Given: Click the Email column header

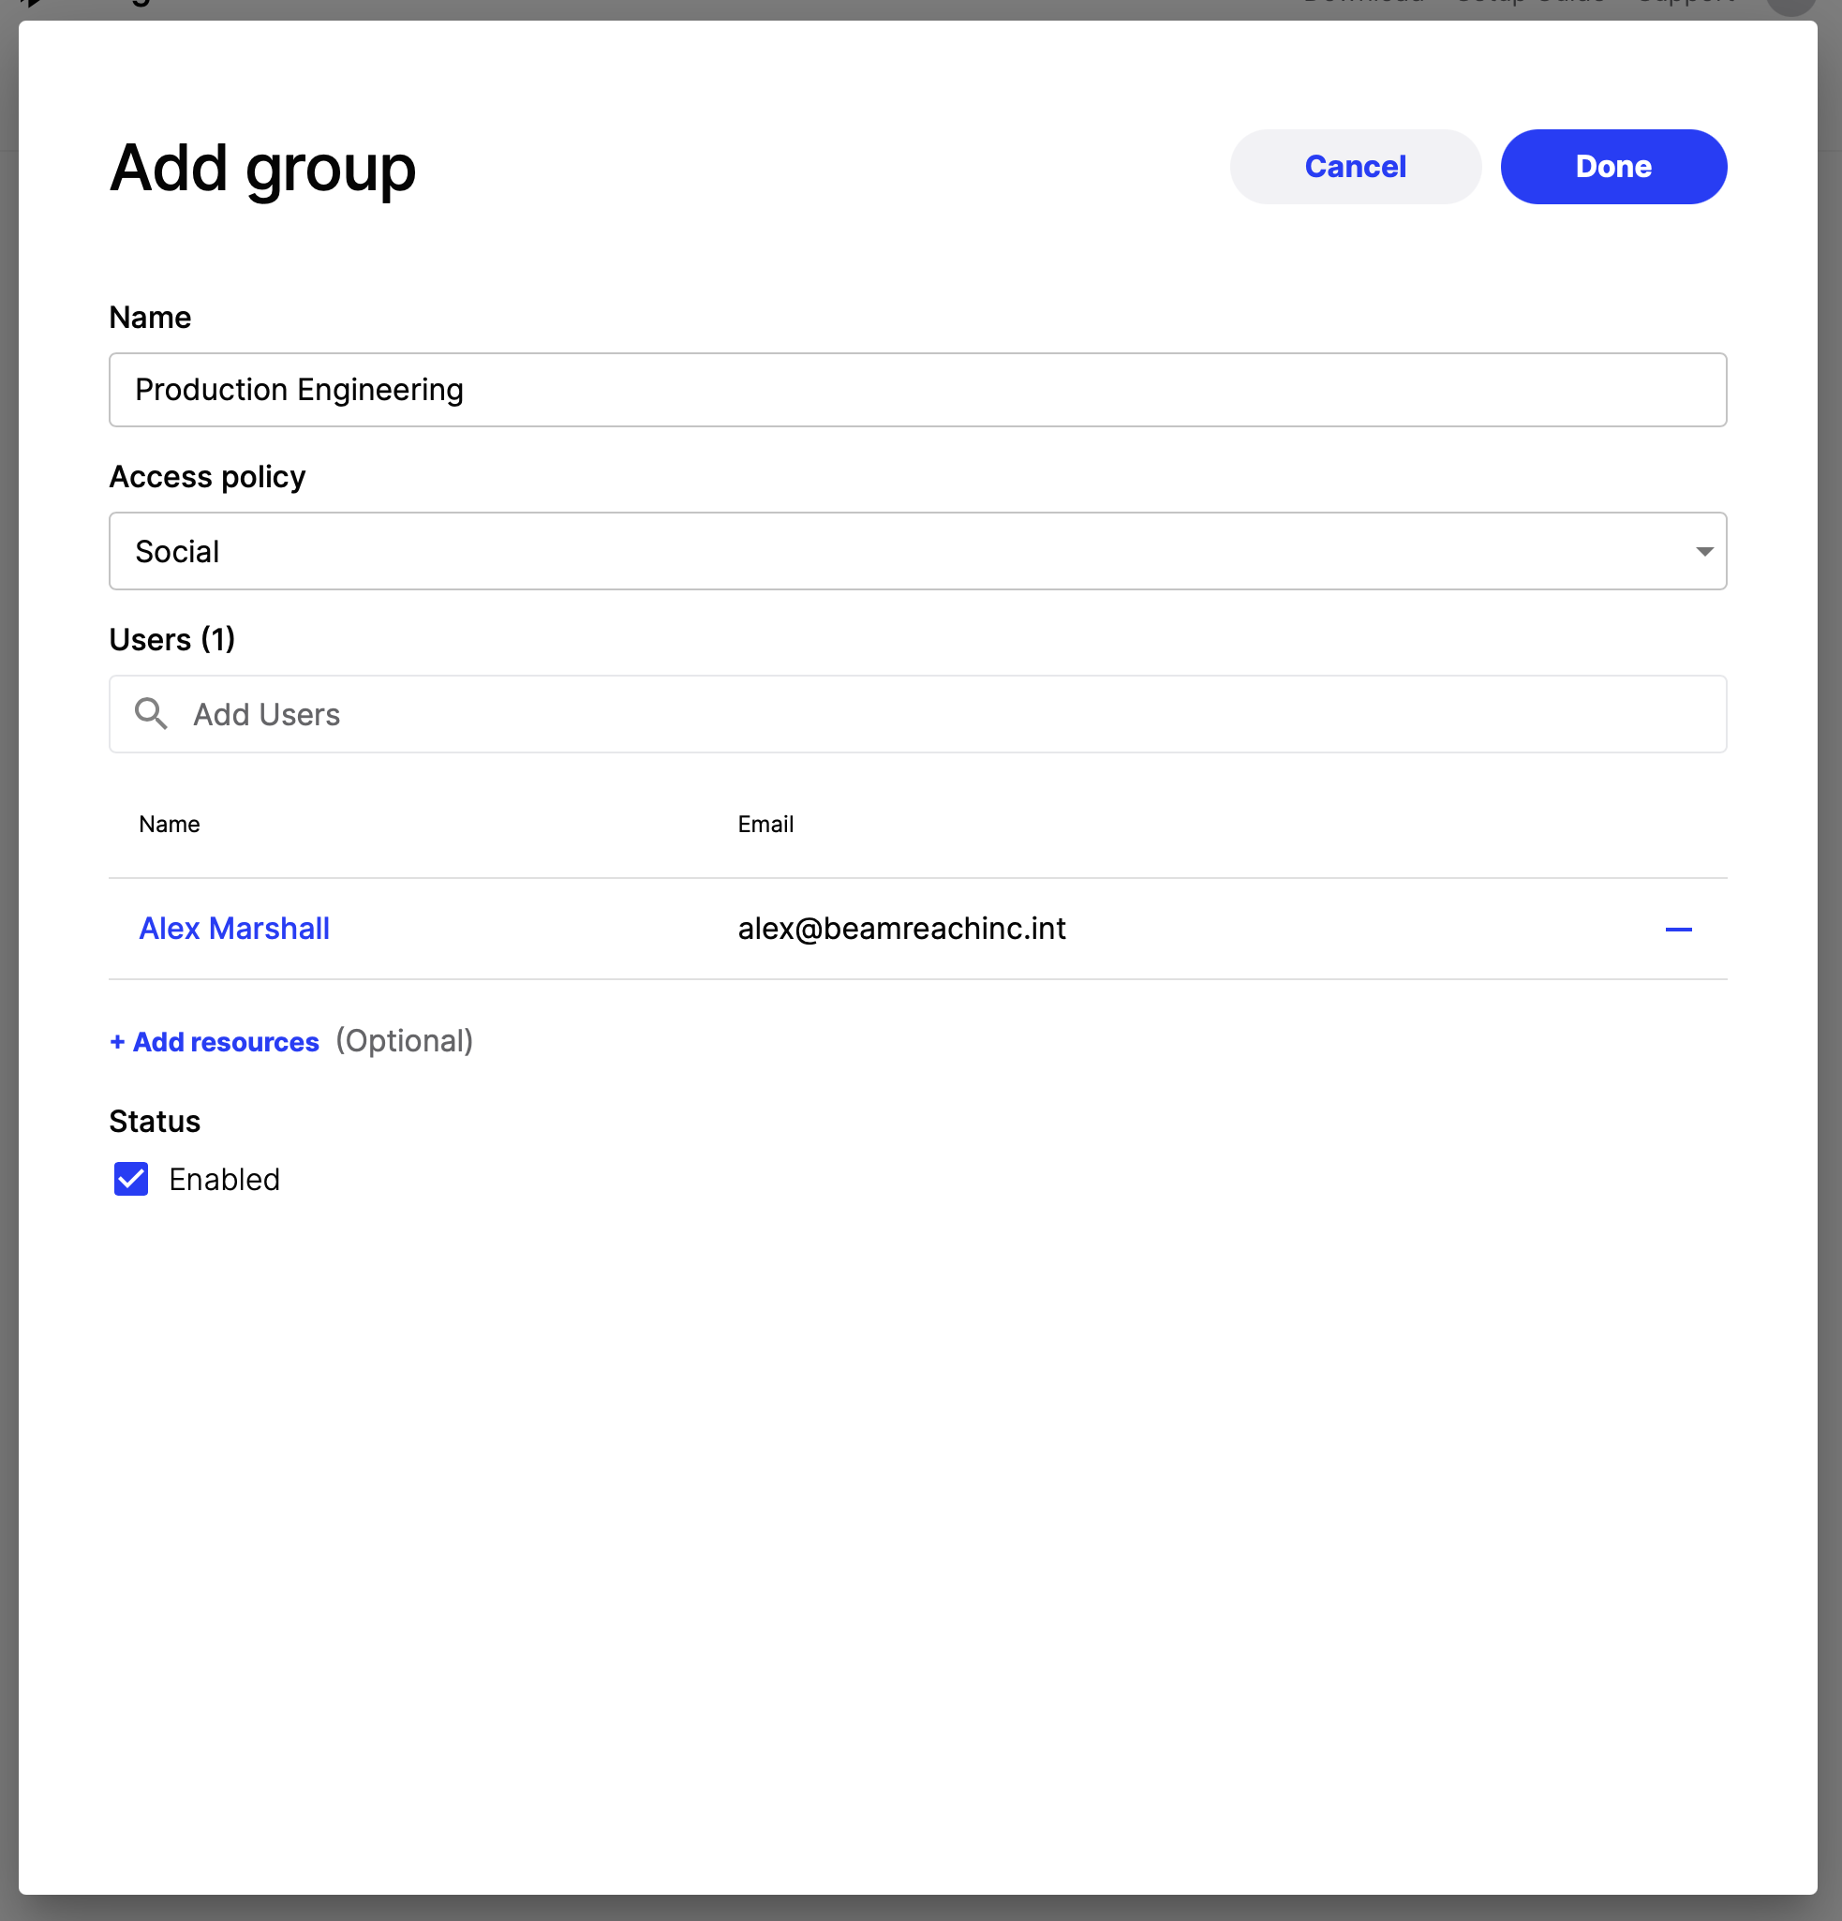Looking at the screenshot, I should (765, 825).
